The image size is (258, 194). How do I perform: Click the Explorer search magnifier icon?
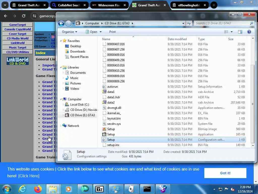(x=251, y=23)
